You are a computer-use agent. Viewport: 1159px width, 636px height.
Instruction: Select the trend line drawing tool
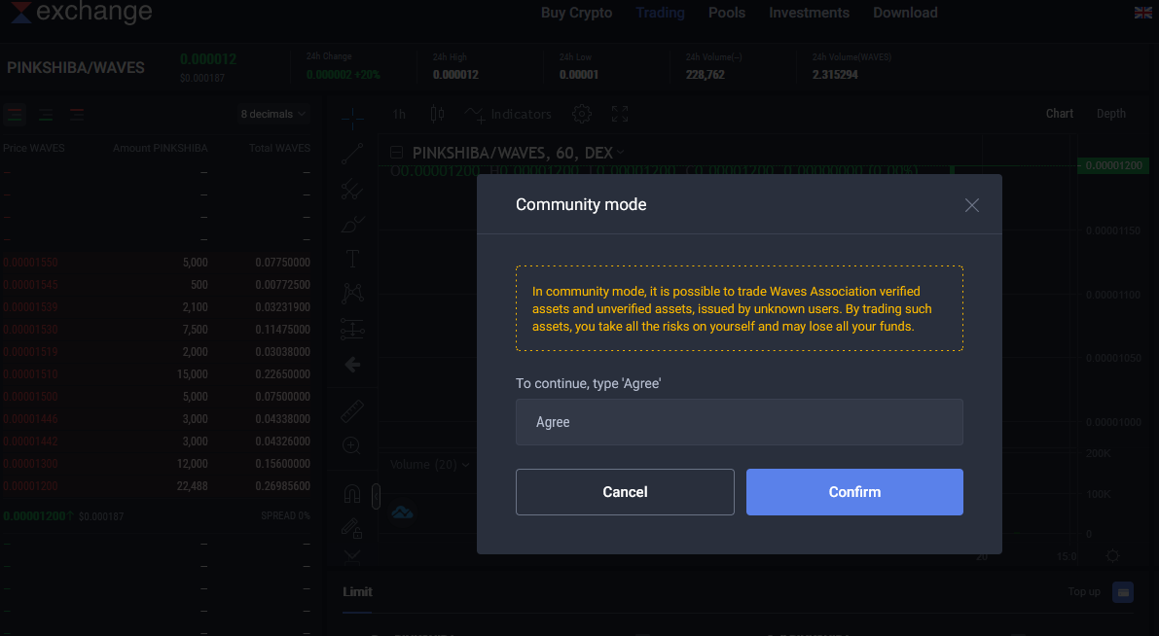click(x=352, y=154)
